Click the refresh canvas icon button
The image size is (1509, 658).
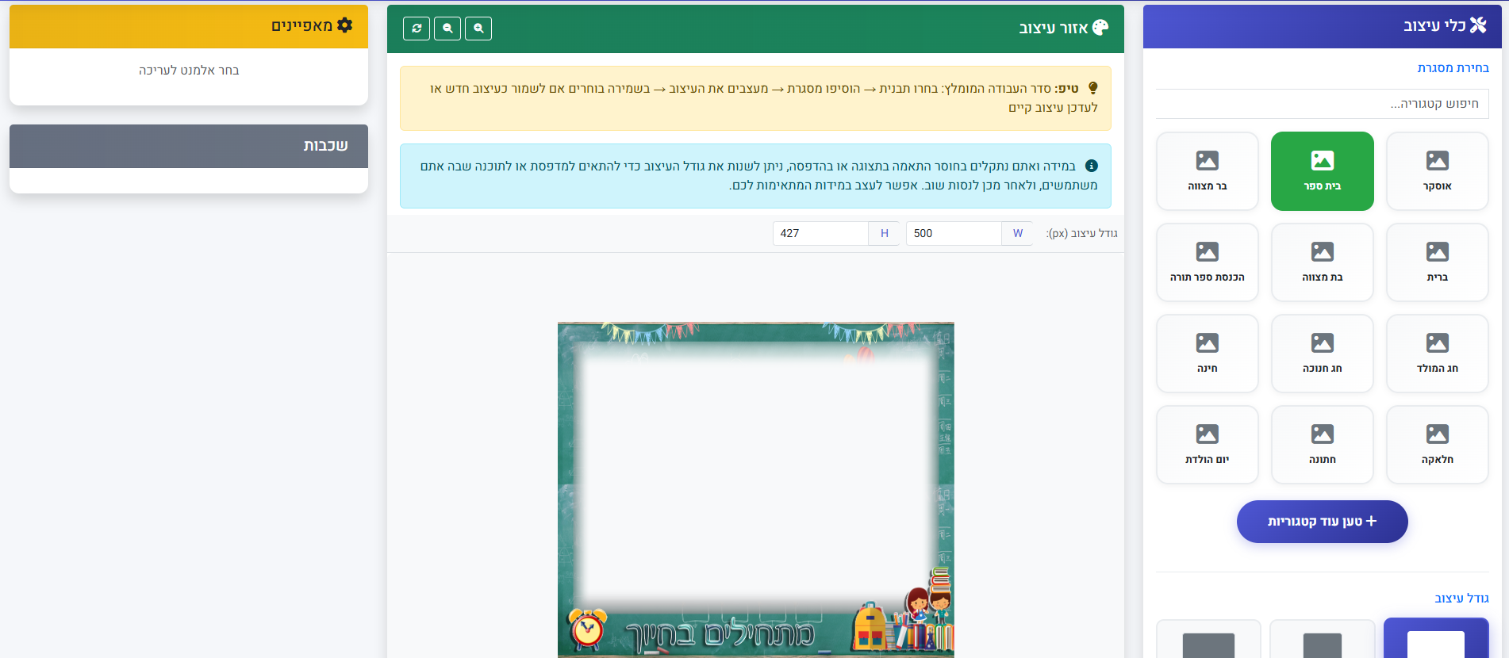tap(417, 29)
